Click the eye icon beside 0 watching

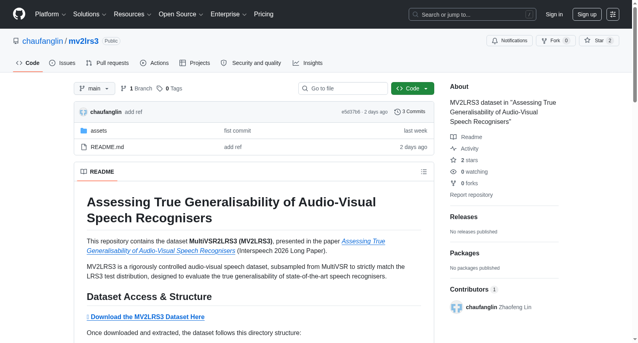[x=453, y=172]
